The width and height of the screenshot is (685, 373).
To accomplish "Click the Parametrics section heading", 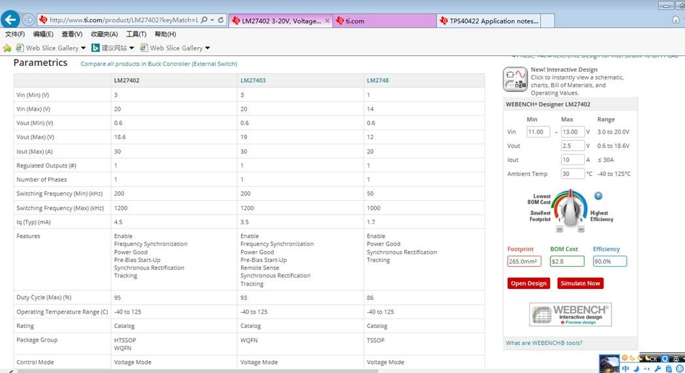I will (40, 63).
